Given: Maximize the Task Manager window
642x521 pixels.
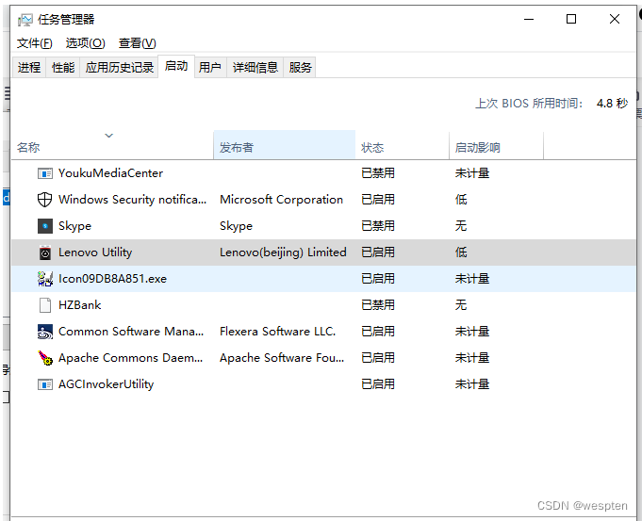Looking at the screenshot, I should click(x=571, y=19).
